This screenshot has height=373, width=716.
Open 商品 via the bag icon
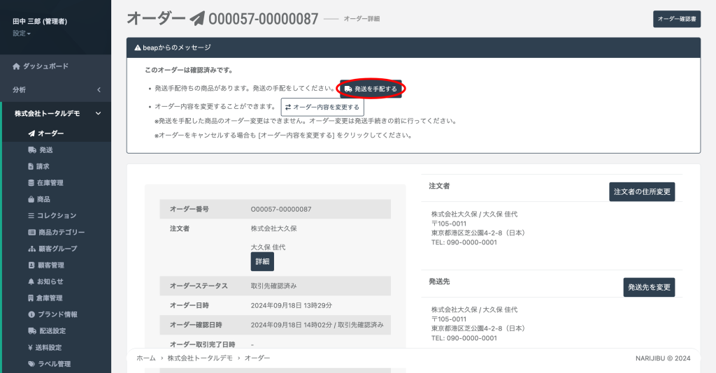click(31, 199)
